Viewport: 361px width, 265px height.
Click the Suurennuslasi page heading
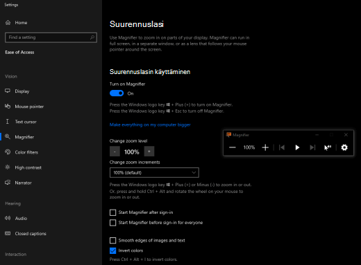(137, 24)
